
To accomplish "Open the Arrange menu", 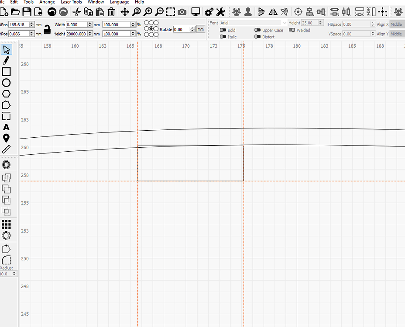I will pos(47,2).
